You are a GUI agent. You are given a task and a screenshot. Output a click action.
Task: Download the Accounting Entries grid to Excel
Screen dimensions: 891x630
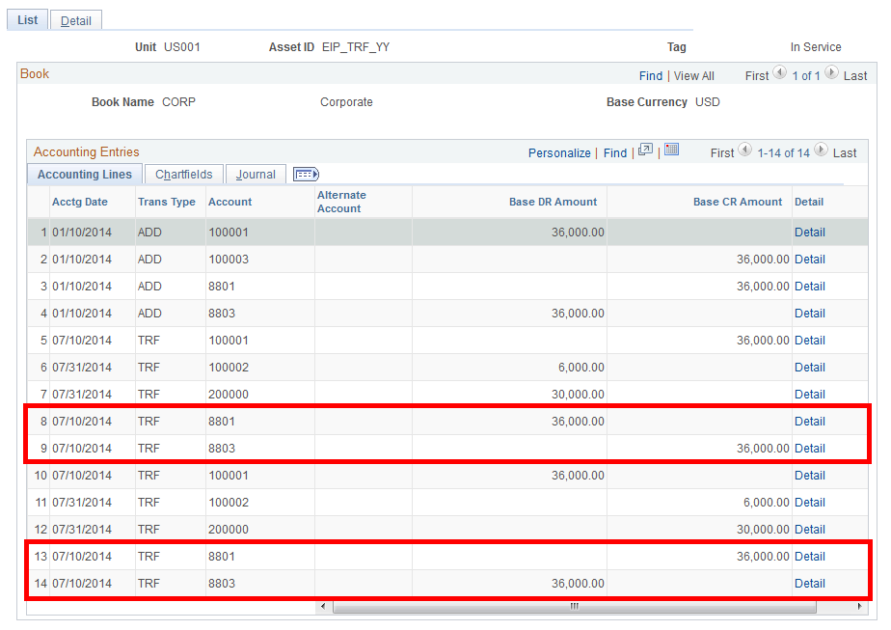pos(673,151)
